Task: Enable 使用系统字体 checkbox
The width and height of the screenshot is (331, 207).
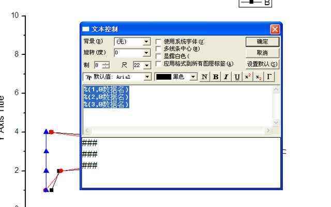Action: pyautogui.click(x=158, y=41)
